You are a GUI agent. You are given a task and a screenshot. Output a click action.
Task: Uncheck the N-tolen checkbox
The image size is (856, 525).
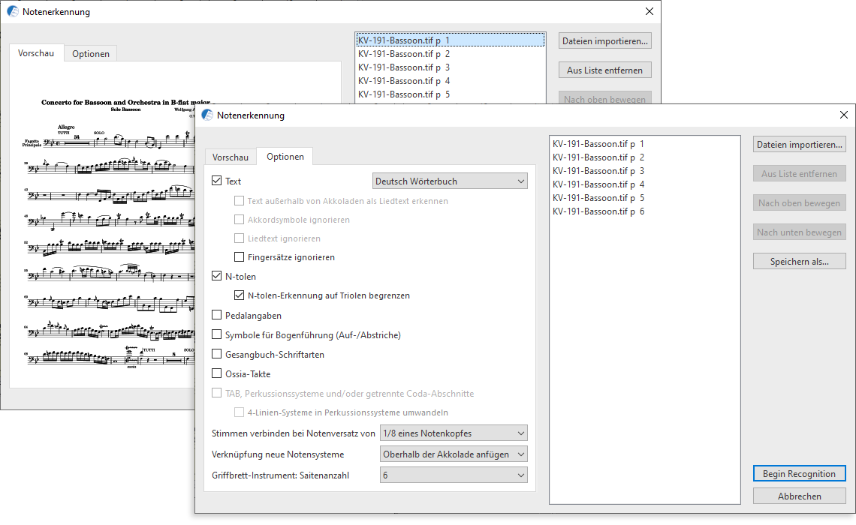coord(217,277)
